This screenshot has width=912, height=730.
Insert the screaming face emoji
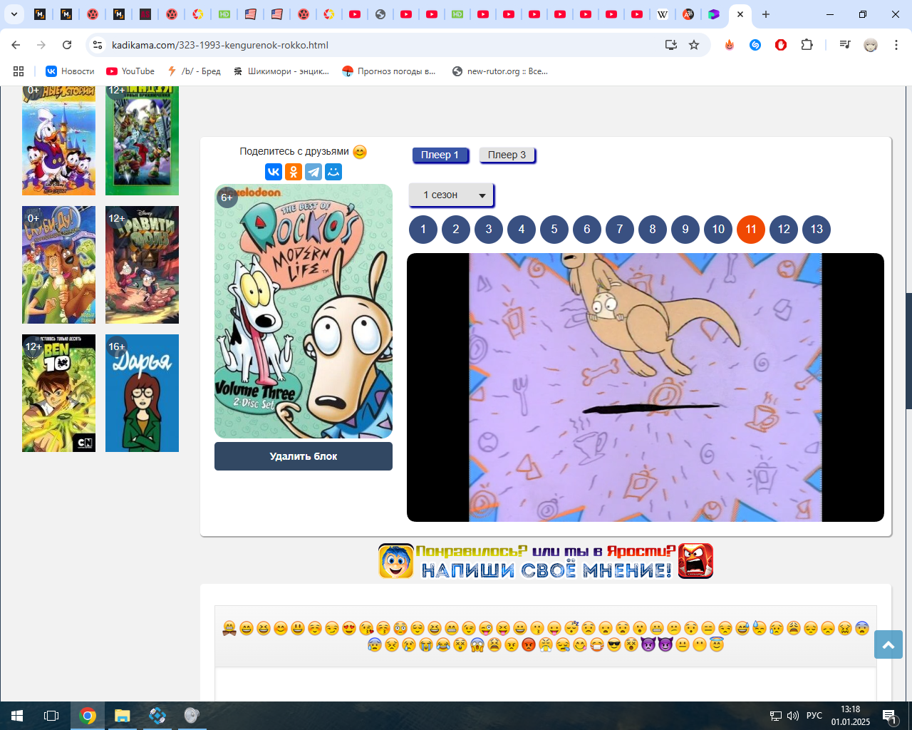pyautogui.click(x=477, y=645)
